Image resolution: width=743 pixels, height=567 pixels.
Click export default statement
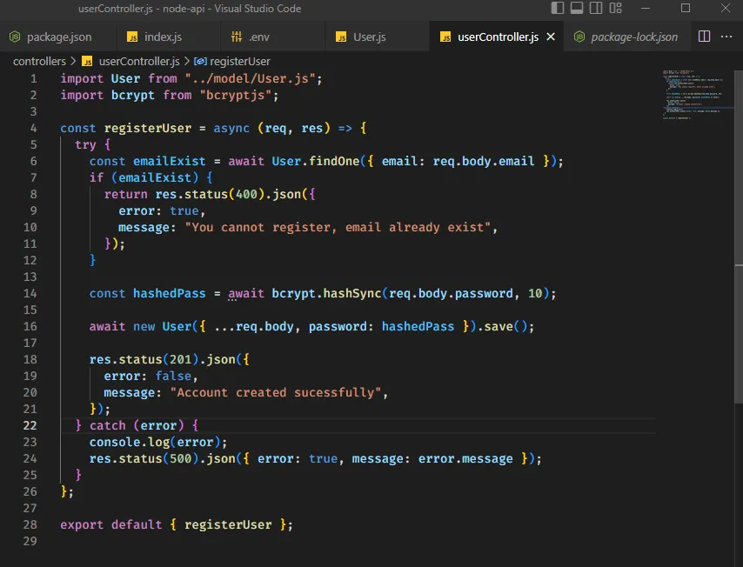177,525
